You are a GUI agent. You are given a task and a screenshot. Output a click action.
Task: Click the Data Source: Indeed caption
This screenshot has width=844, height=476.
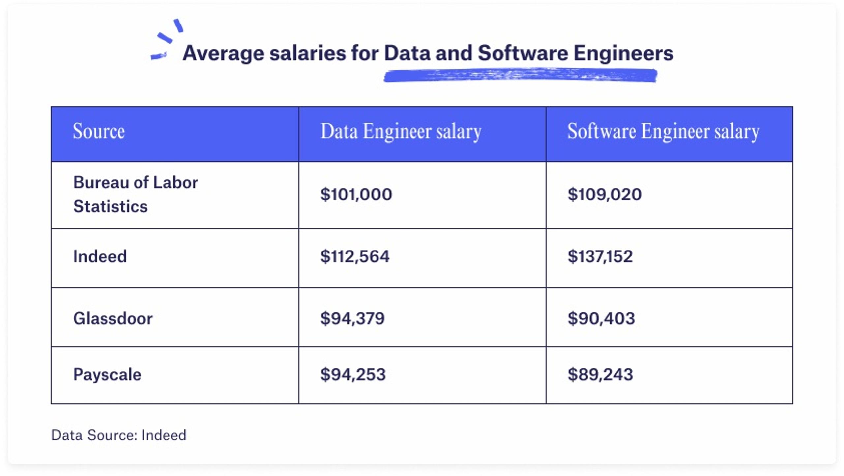pos(119,435)
